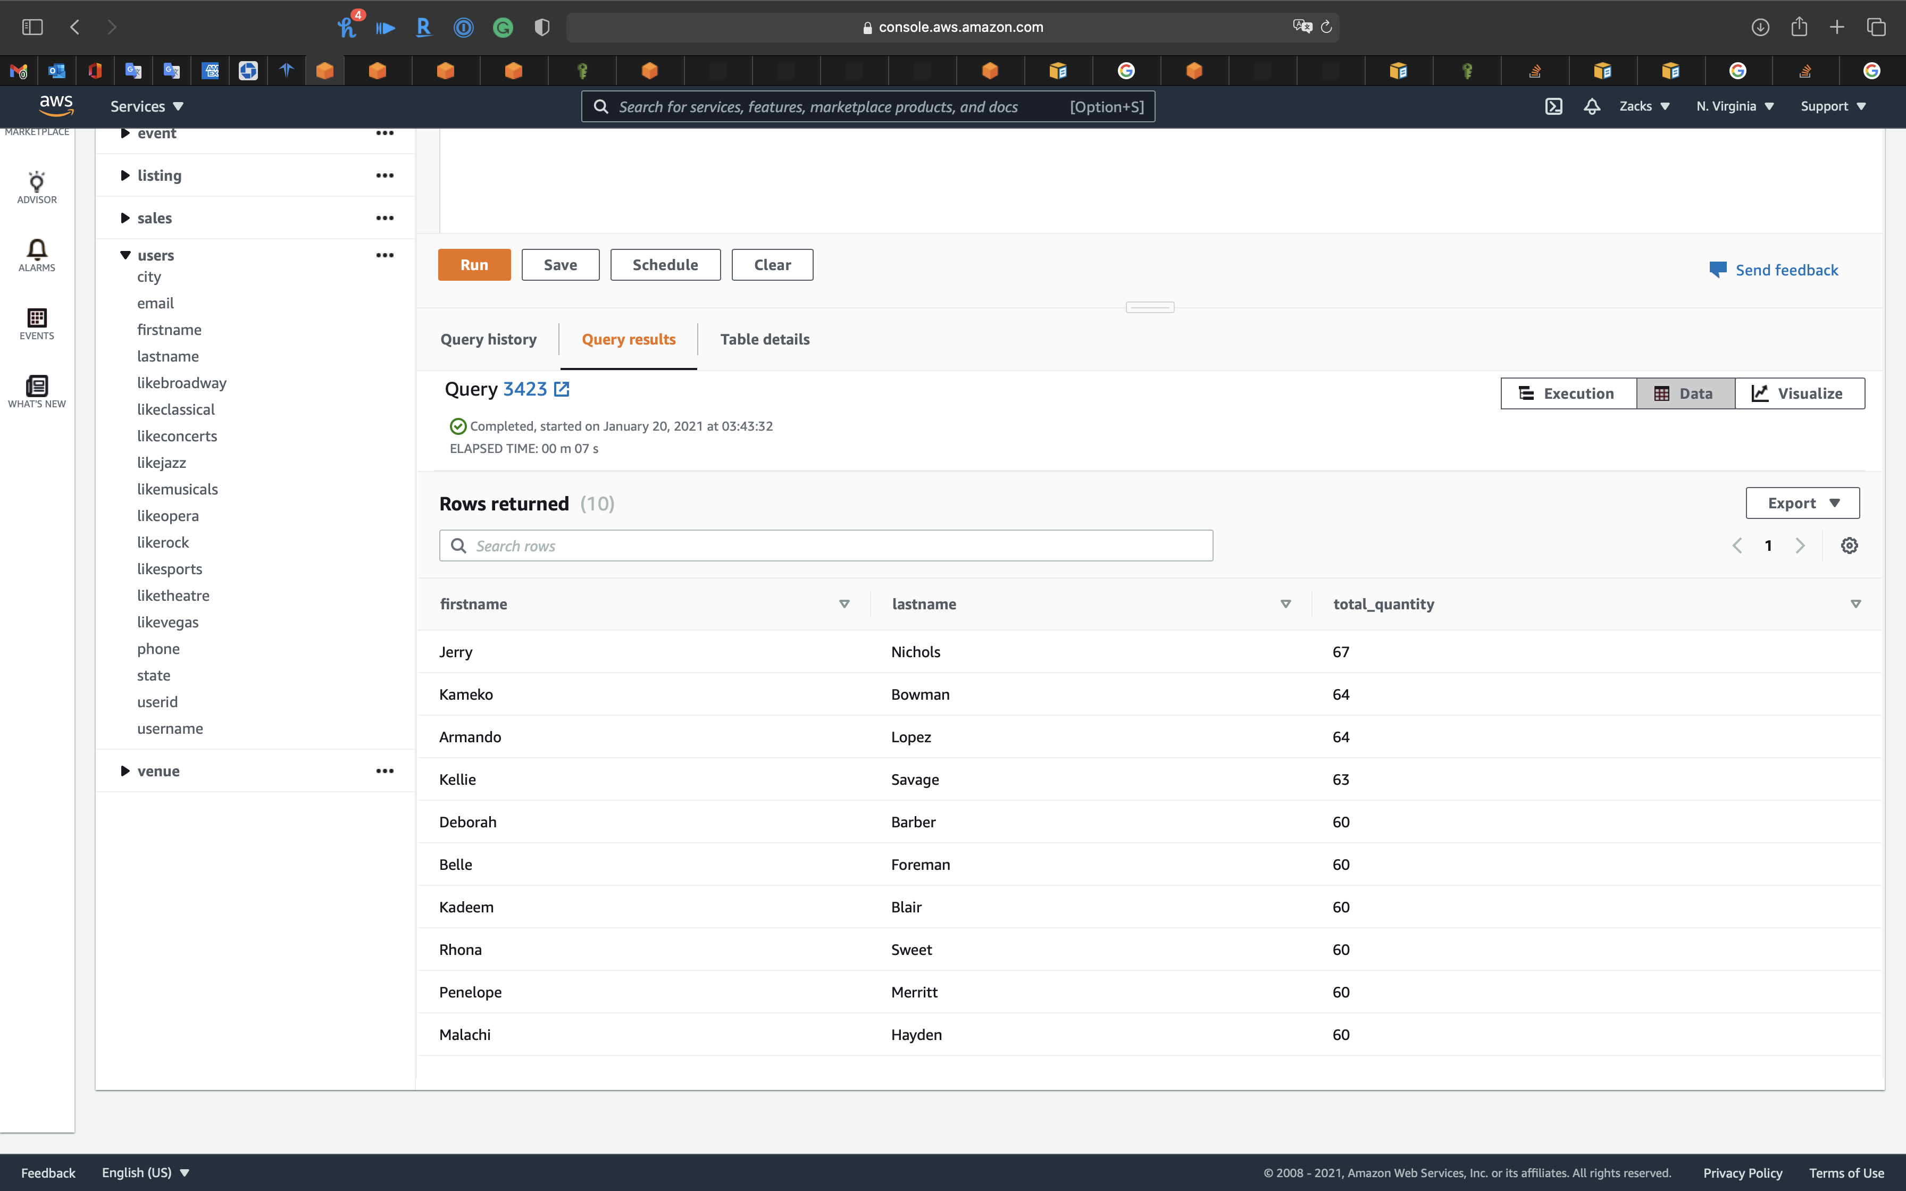Collapse the users table tree
Viewport: 1906px width, 1191px height.
click(125, 255)
